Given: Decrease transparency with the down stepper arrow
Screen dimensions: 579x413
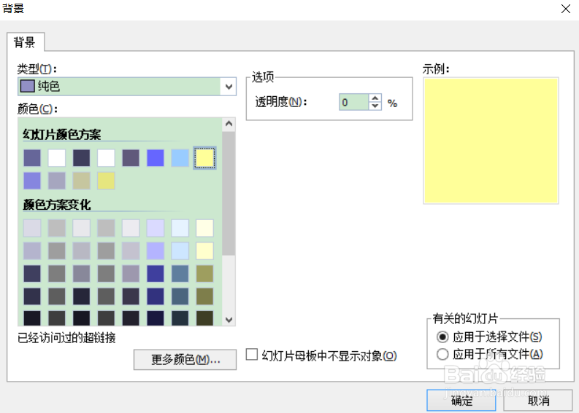Looking at the screenshot, I should [x=375, y=106].
